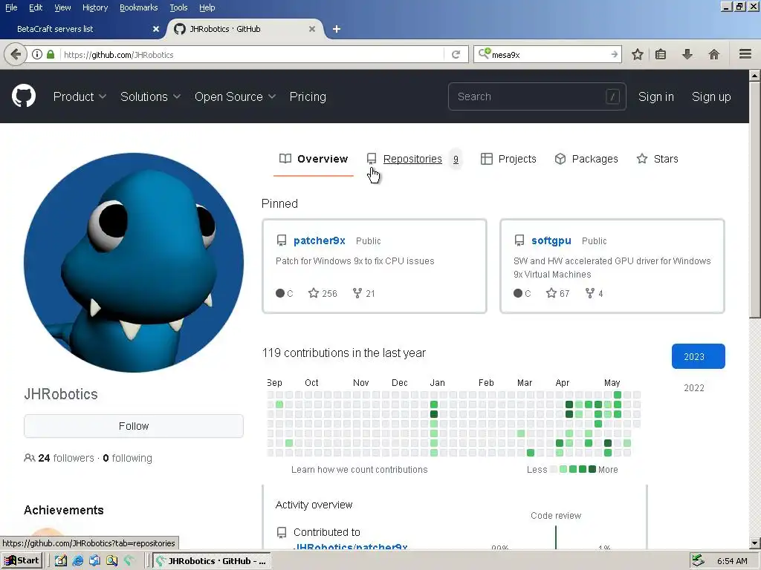Open the History menu
This screenshot has height=570, width=761.
(x=95, y=7)
